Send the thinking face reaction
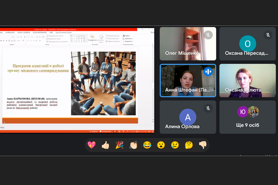This screenshot has height=185, width=278. (189, 145)
